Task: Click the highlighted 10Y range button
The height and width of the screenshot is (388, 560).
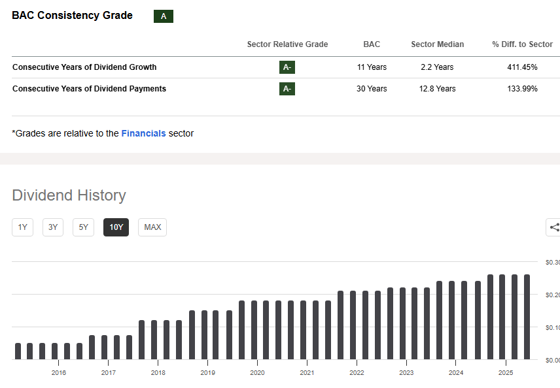Action: [116, 227]
